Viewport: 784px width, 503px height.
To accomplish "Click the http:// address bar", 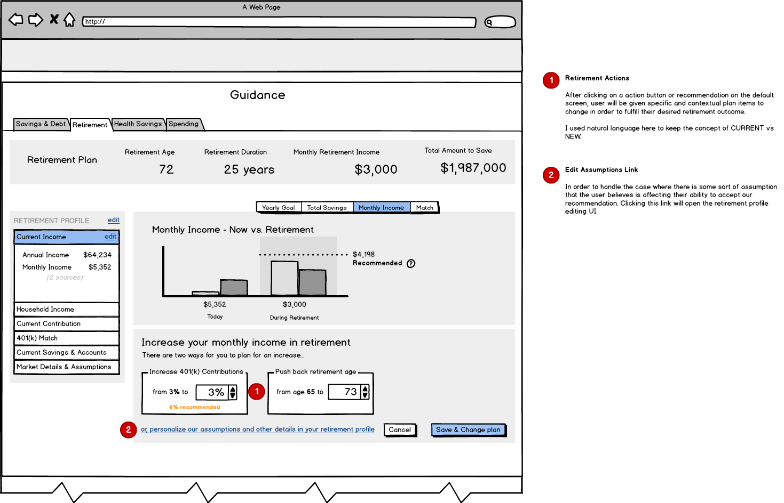I will pos(279,22).
